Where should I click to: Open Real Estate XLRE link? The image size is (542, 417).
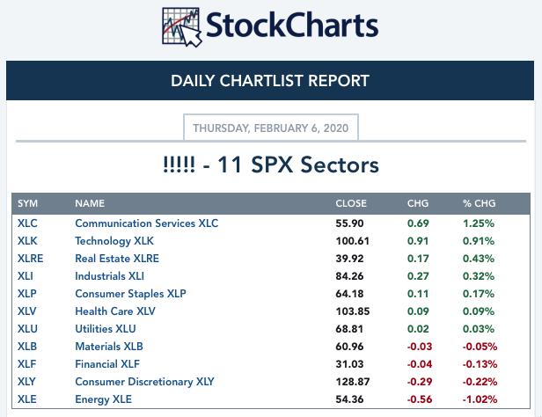click(x=117, y=259)
